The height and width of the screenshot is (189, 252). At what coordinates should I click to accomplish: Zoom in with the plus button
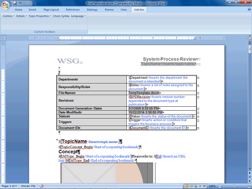tap(249, 186)
